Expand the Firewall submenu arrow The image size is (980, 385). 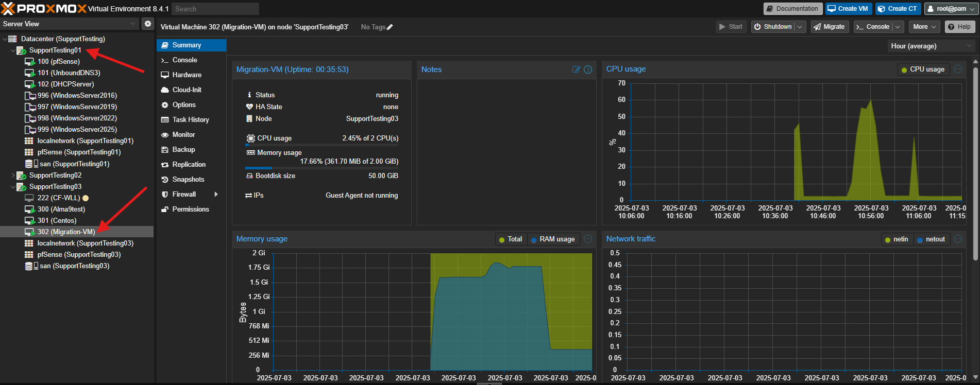click(x=216, y=195)
